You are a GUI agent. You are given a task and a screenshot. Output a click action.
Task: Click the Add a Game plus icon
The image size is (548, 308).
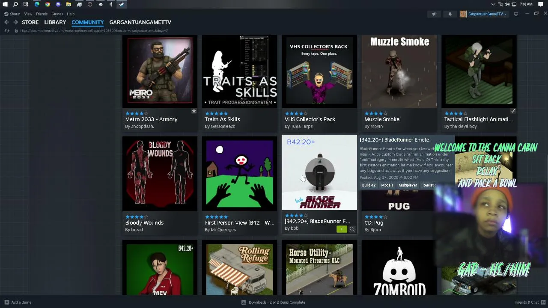6,302
